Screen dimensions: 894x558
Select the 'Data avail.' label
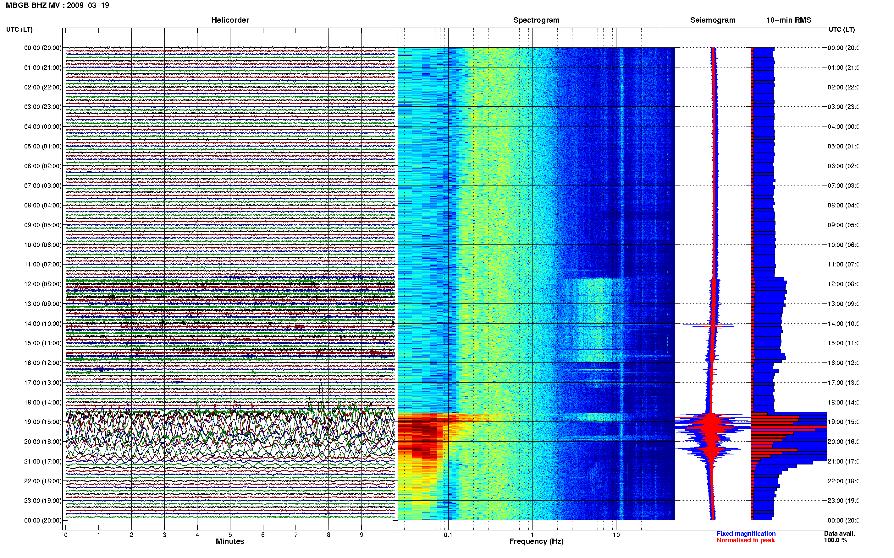(839, 534)
